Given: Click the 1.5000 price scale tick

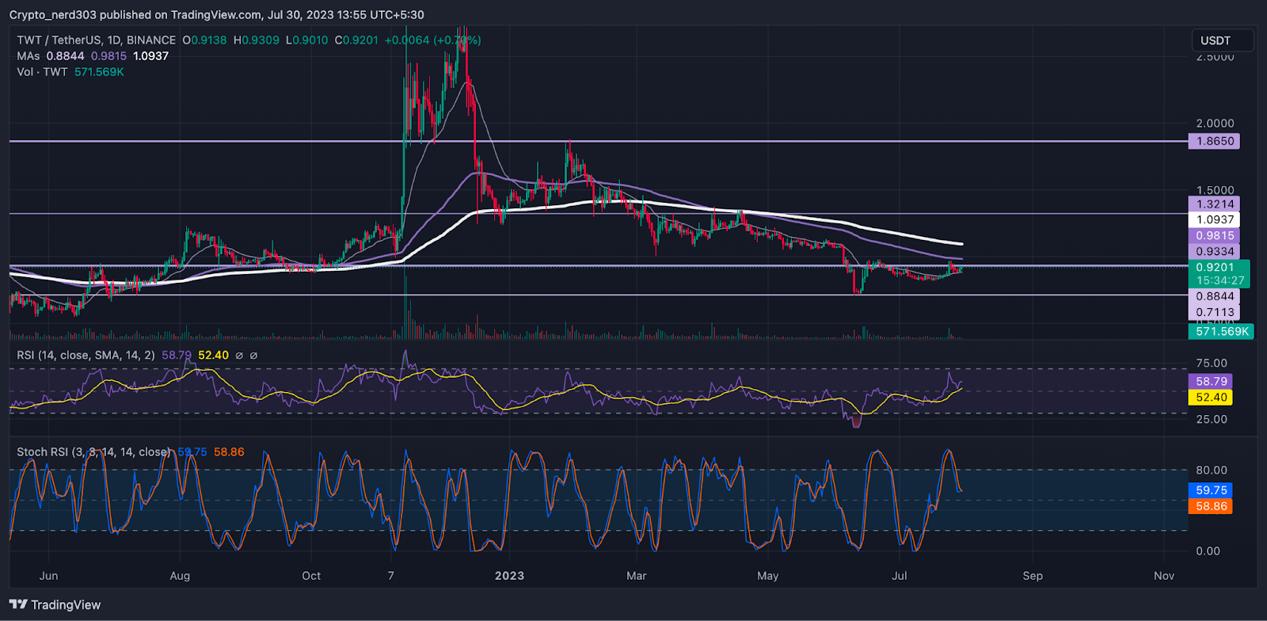Looking at the screenshot, I should click(1215, 190).
